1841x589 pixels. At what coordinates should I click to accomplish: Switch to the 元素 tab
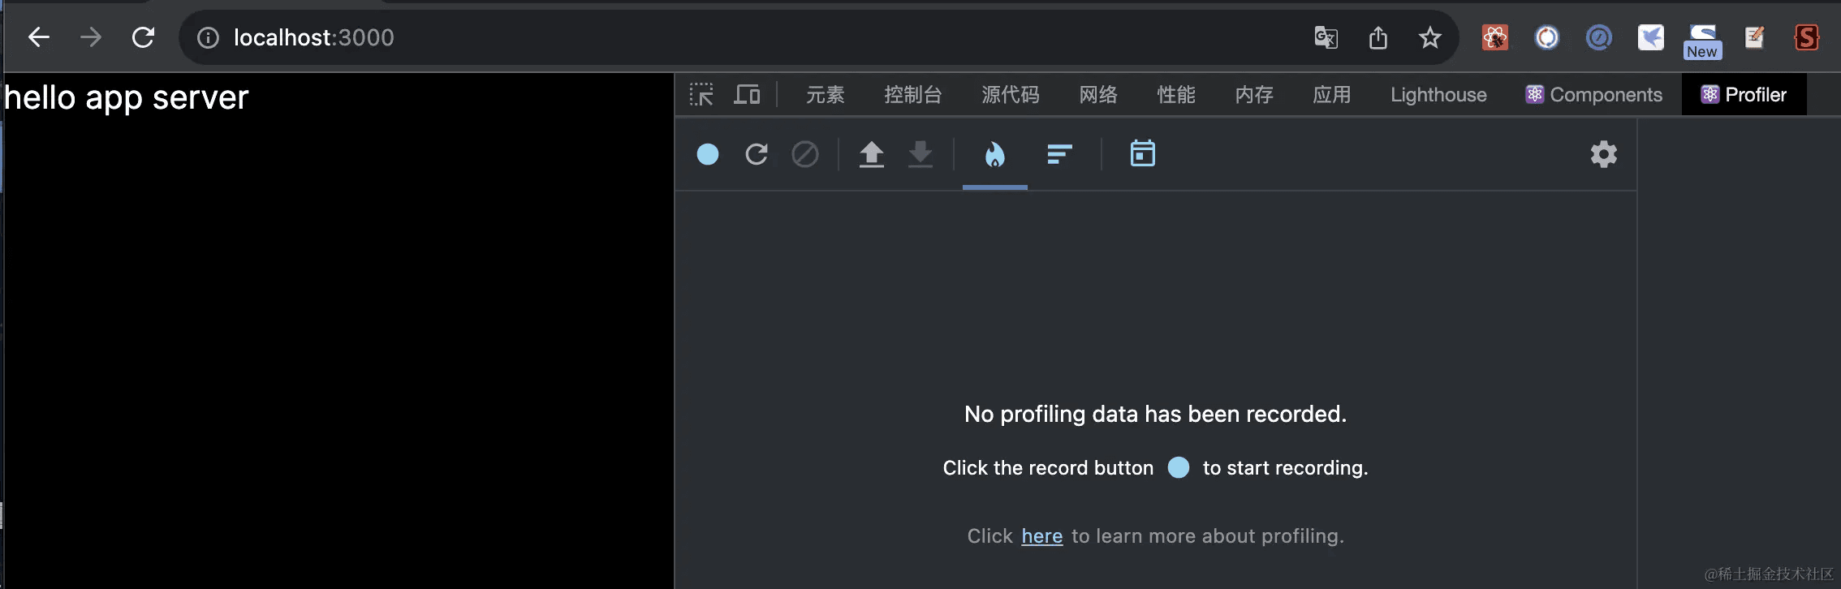[826, 95]
